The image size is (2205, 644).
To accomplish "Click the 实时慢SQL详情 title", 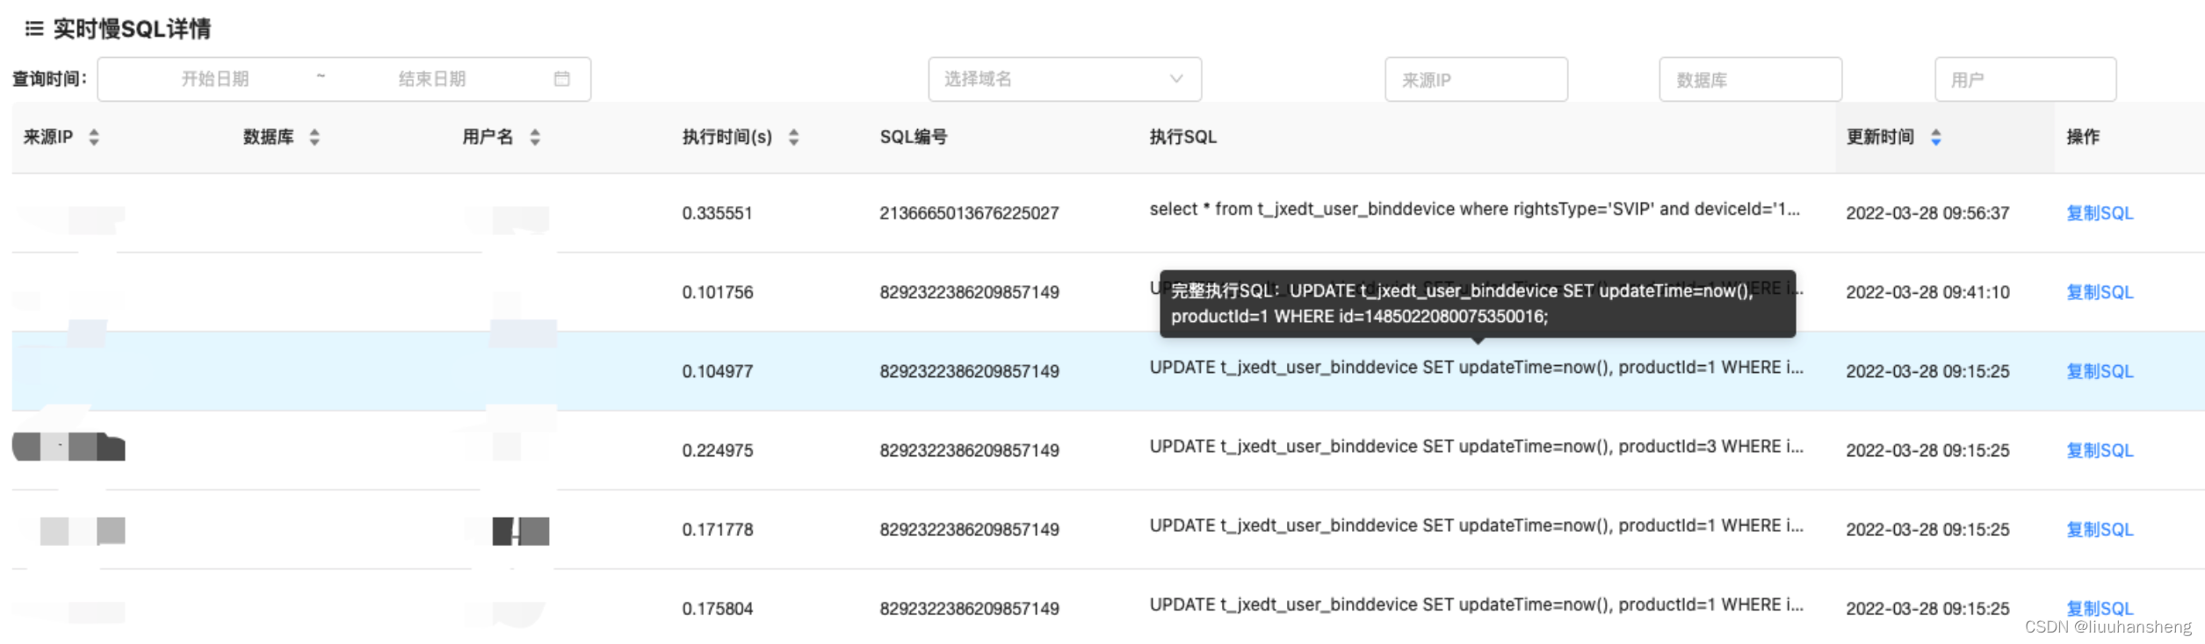I will (132, 29).
